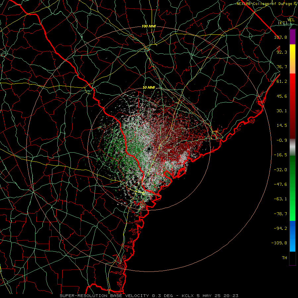Select the -0.9 velocity scale value
This screenshot has width=298, height=298.
click(x=282, y=140)
